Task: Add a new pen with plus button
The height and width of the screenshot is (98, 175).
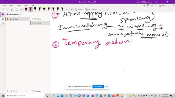Action: (x=67, y=10)
